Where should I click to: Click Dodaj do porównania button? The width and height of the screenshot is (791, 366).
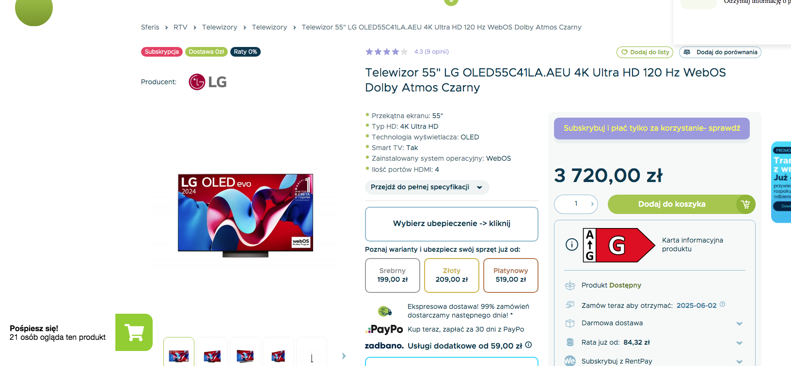tap(720, 52)
